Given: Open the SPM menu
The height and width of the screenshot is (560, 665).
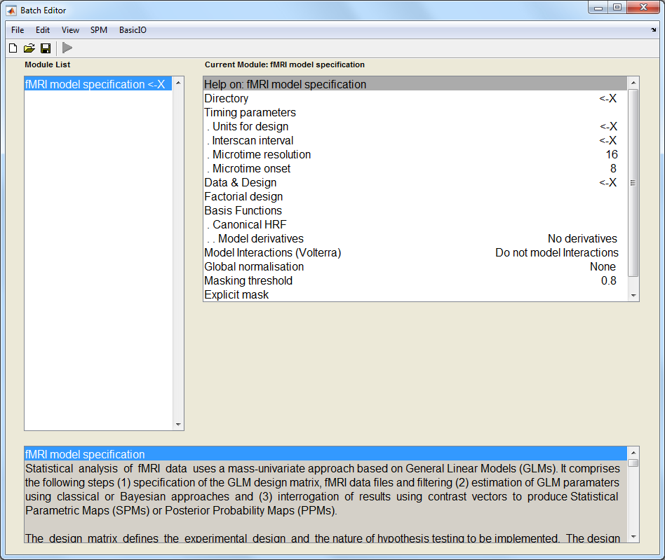Looking at the screenshot, I should click(99, 30).
